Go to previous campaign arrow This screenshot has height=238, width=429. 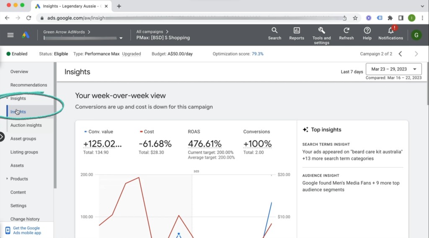(x=400, y=54)
